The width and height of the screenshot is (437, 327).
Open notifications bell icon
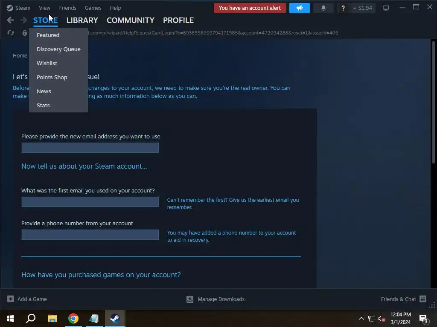click(x=323, y=8)
